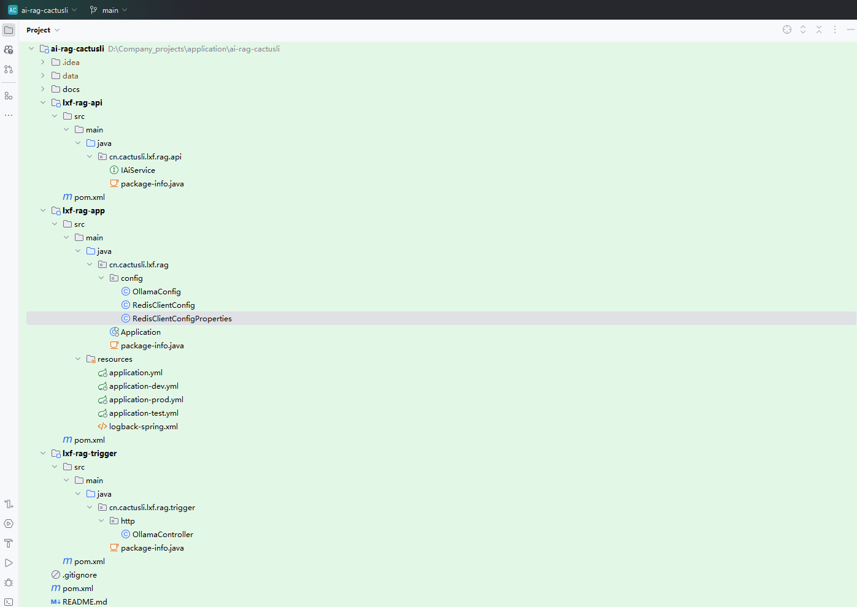Select application-prod.yml file
Image resolution: width=857 pixels, height=607 pixels.
146,399
